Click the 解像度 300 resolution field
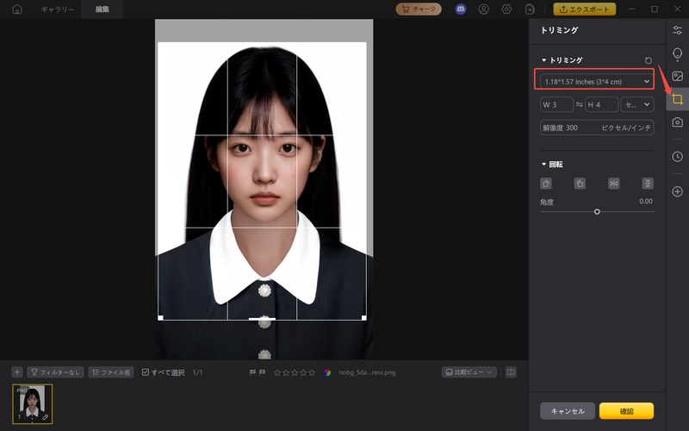This screenshot has width=689, height=431. 597,128
